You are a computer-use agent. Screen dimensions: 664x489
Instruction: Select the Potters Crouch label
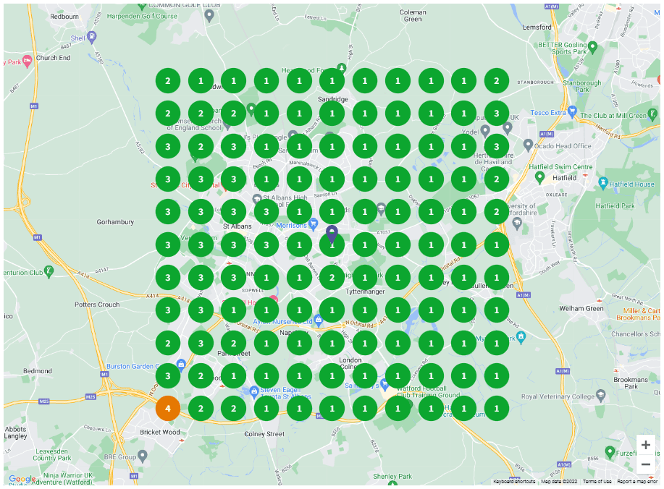point(97,304)
